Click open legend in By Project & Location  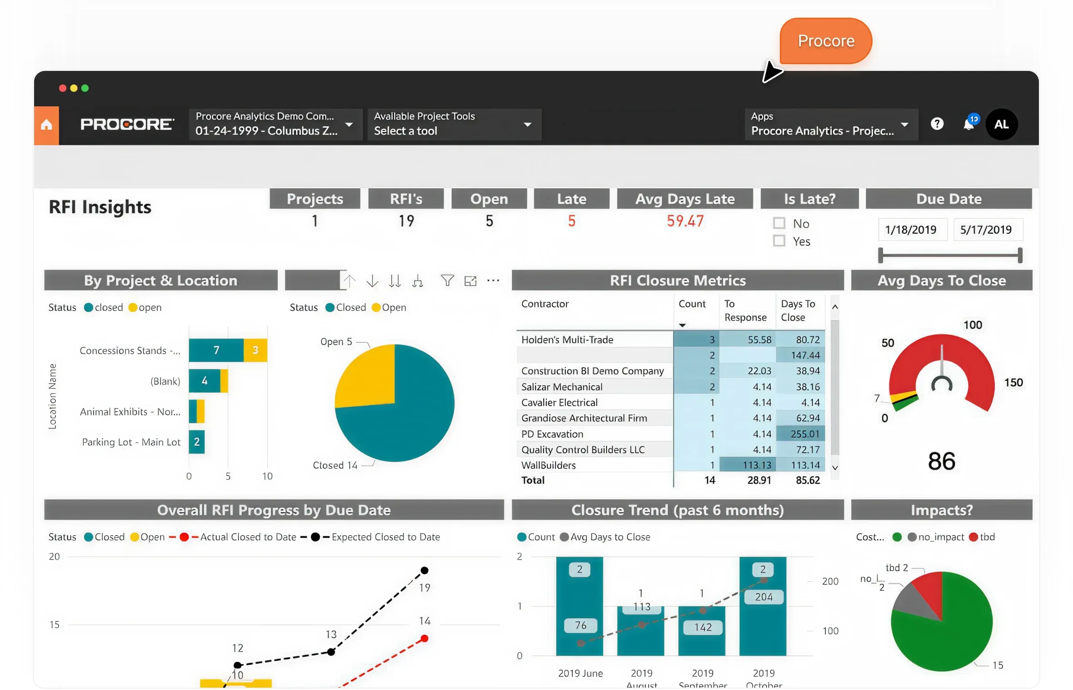145,307
